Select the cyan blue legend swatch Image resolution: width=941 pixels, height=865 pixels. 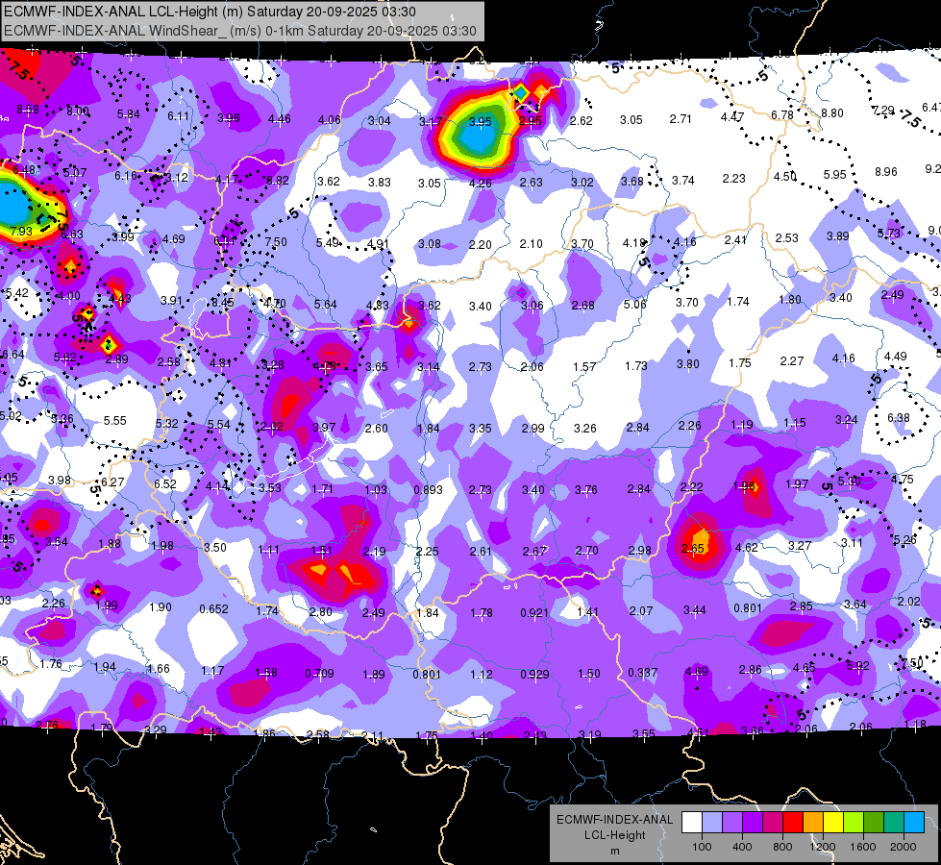[914, 823]
